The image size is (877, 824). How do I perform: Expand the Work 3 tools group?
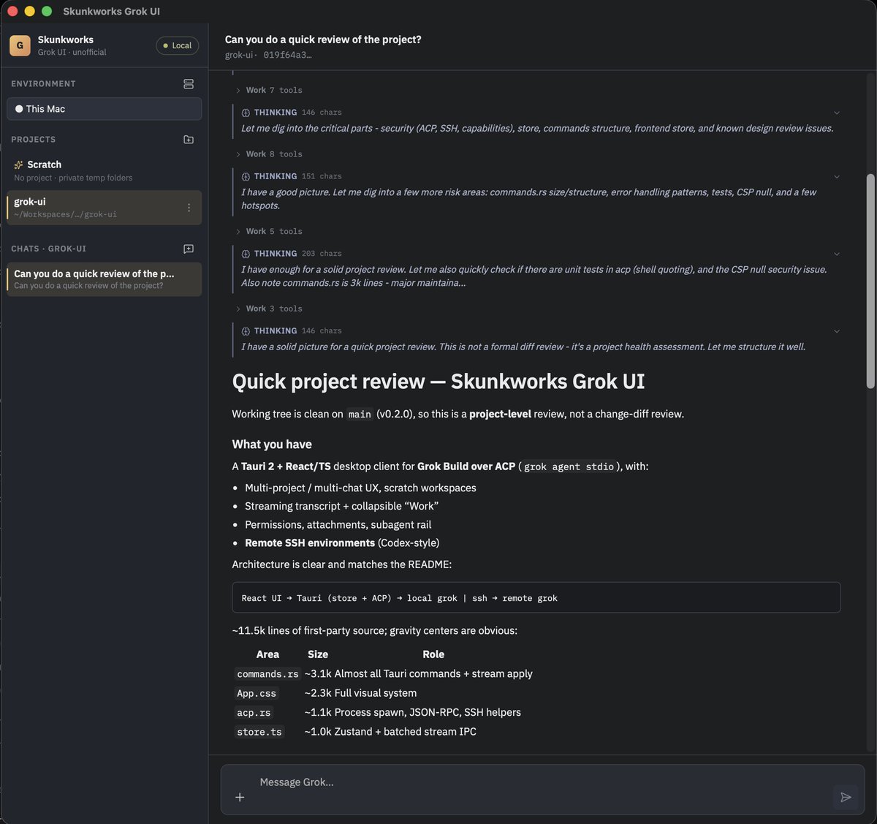[268, 309]
